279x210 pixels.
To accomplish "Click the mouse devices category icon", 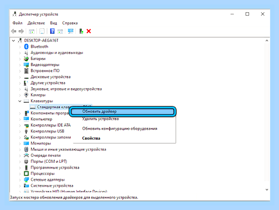I will point(27,149).
